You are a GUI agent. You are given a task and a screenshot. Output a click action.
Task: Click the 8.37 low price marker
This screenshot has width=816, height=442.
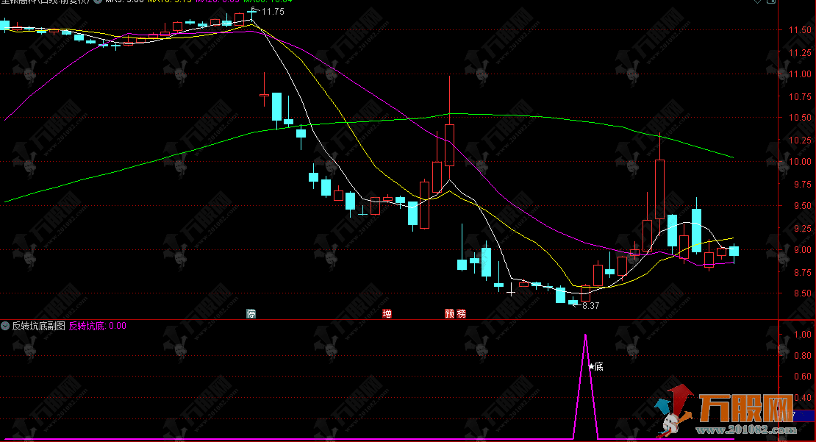(590, 305)
